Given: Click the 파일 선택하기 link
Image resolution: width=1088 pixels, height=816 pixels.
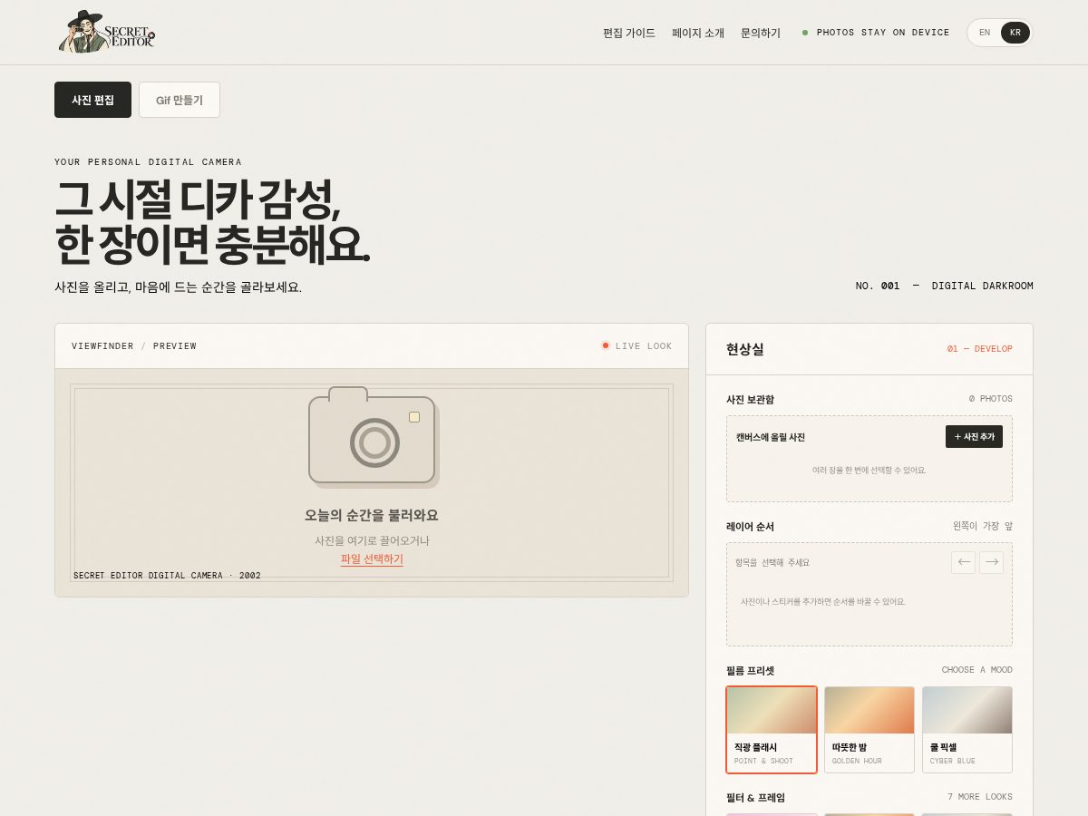Looking at the screenshot, I should 372,559.
